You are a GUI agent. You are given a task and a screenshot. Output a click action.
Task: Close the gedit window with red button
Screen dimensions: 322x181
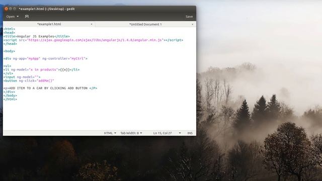point(6,9)
